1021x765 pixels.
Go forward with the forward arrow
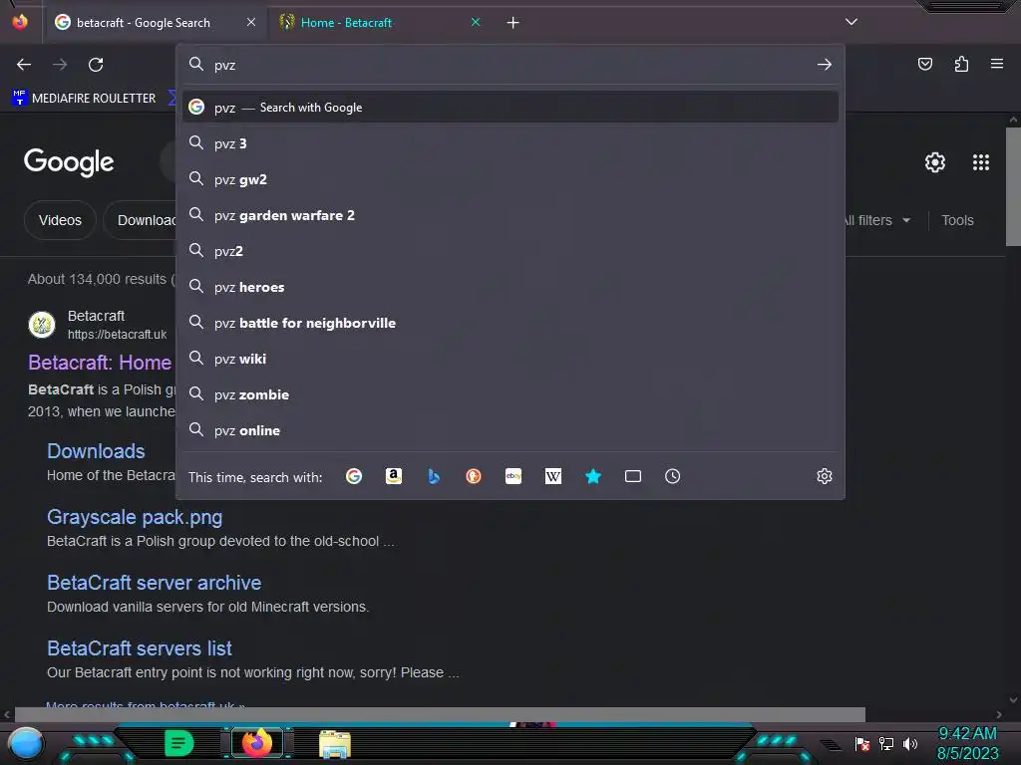point(60,65)
